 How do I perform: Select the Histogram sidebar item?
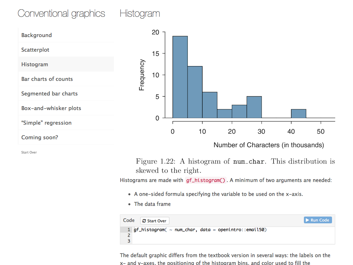[35, 64]
